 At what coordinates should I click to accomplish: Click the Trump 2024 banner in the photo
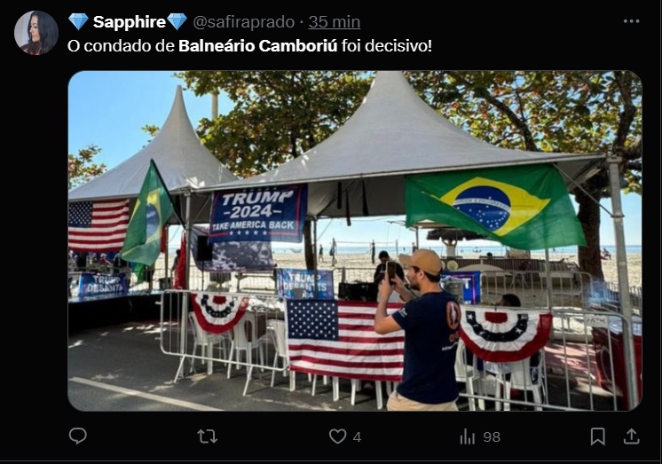(258, 214)
